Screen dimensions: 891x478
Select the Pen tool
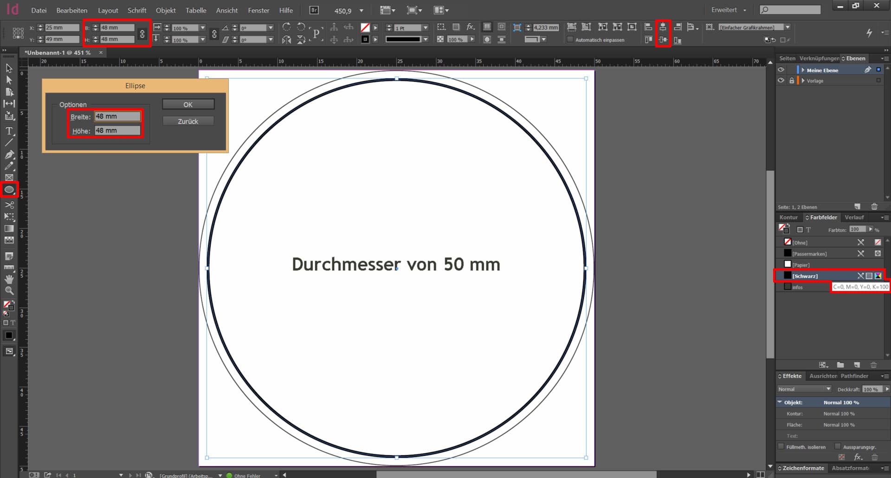pos(9,155)
